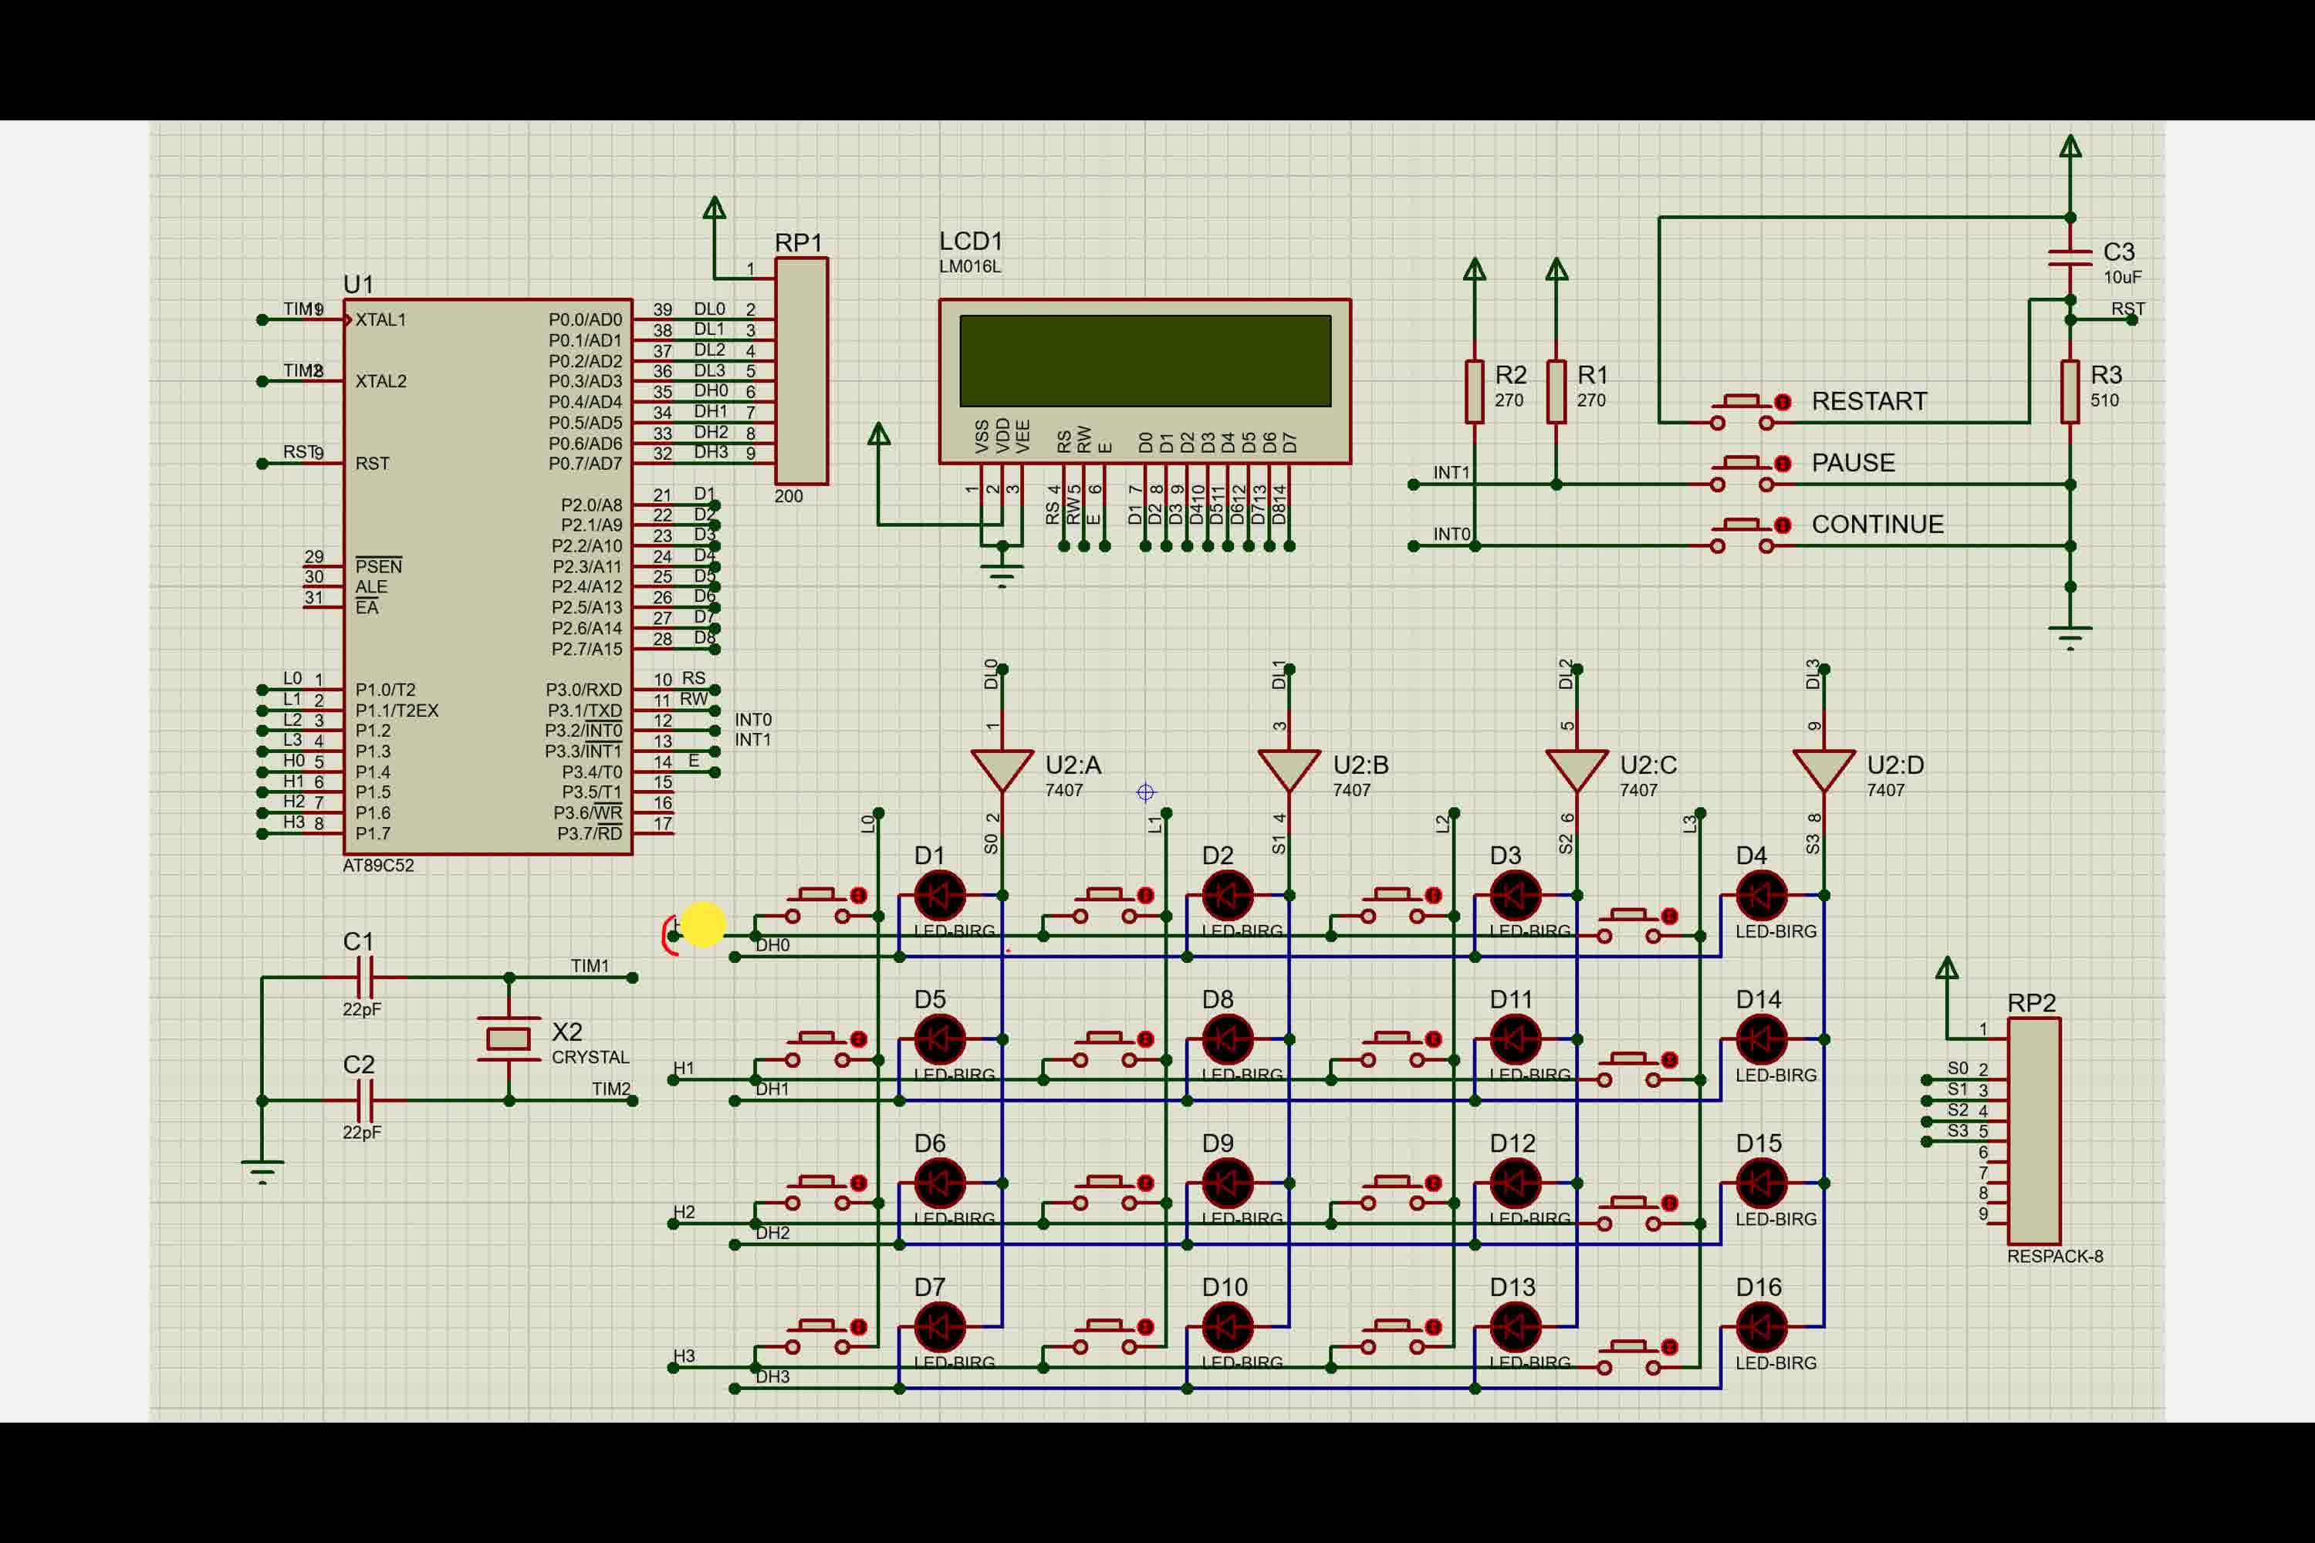Select LED D2 in the matrix
The height and width of the screenshot is (1543, 2315).
1228,896
